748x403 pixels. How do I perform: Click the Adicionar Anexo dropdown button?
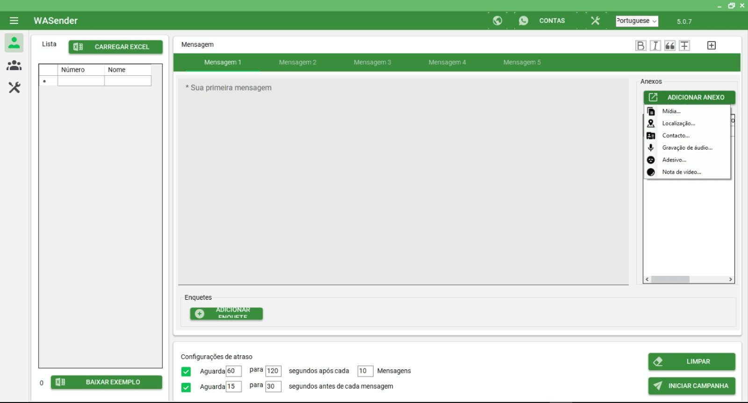(689, 97)
